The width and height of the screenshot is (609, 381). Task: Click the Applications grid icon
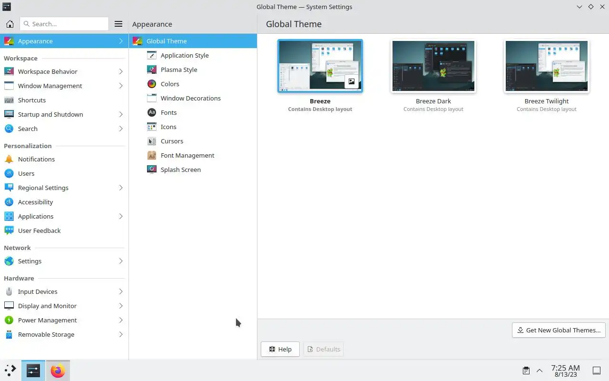9,216
